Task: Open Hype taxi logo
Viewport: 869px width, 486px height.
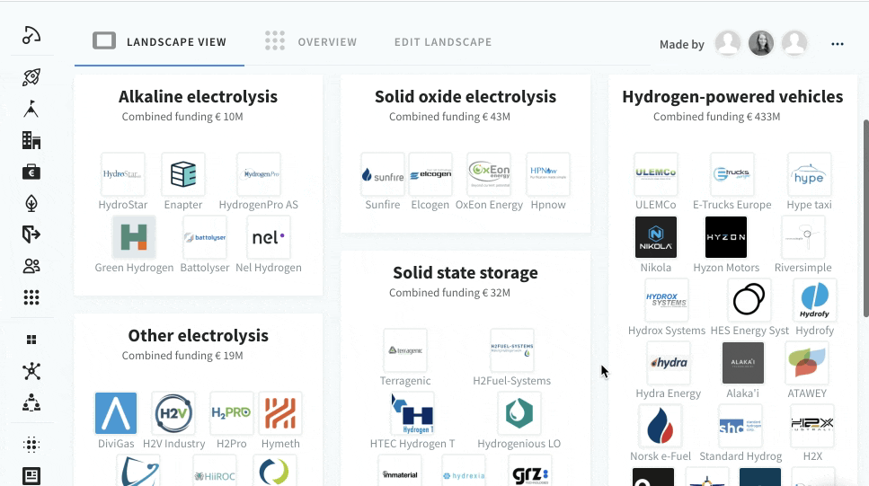Action: 809,174
